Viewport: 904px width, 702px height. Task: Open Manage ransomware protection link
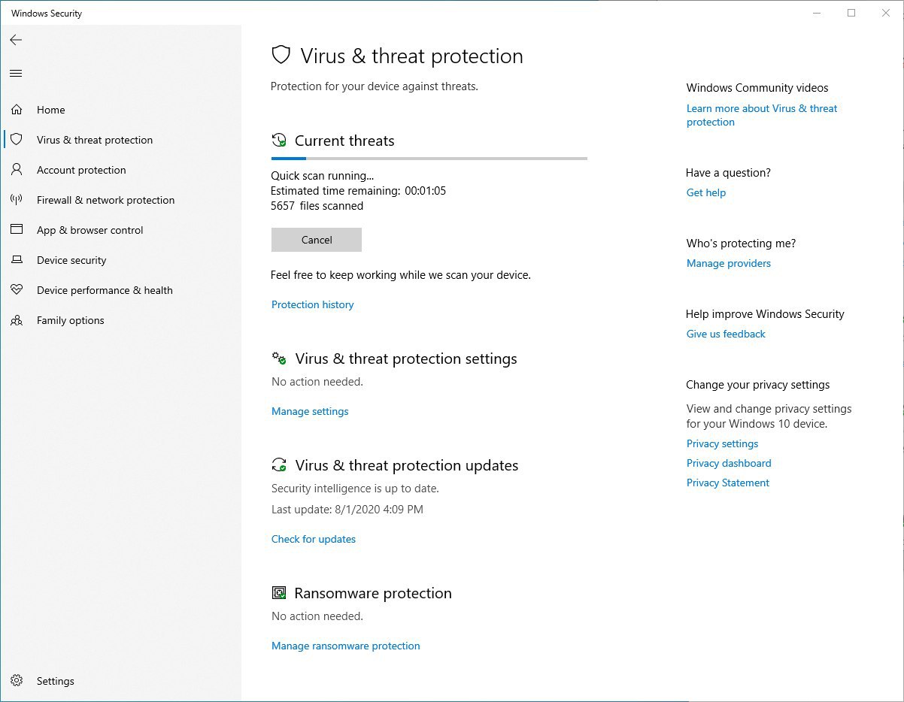pyautogui.click(x=346, y=646)
